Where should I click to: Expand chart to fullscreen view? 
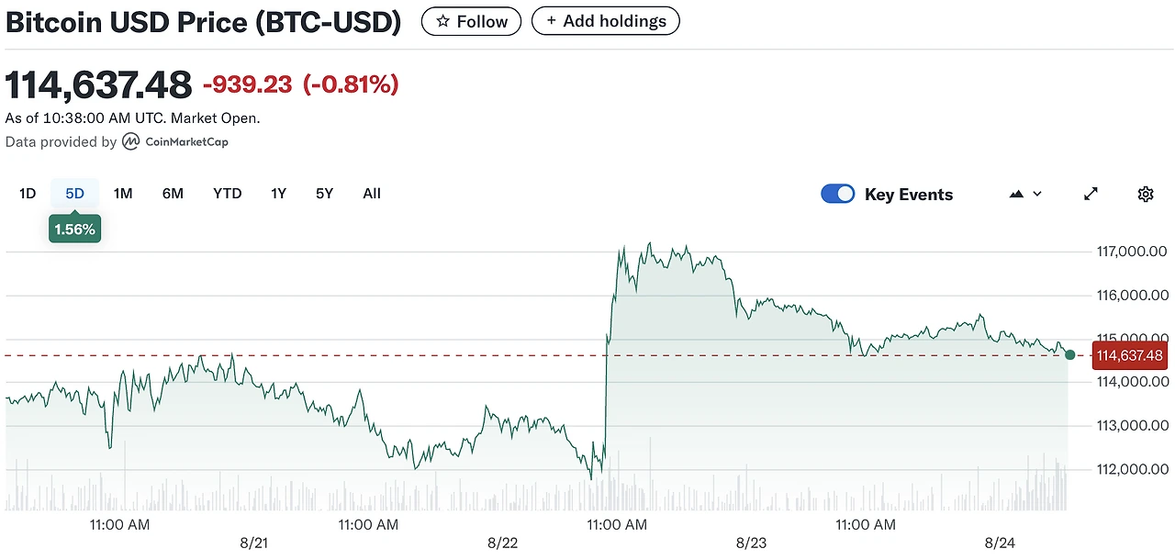tap(1091, 194)
